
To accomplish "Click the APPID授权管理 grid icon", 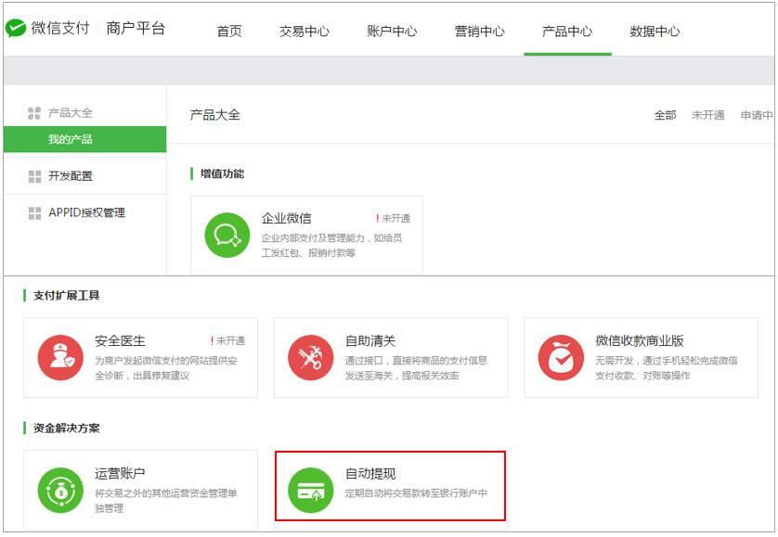I will [34, 212].
